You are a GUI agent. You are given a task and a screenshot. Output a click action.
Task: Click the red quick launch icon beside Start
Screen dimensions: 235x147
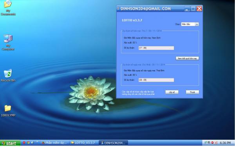pyautogui.click(x=24, y=143)
